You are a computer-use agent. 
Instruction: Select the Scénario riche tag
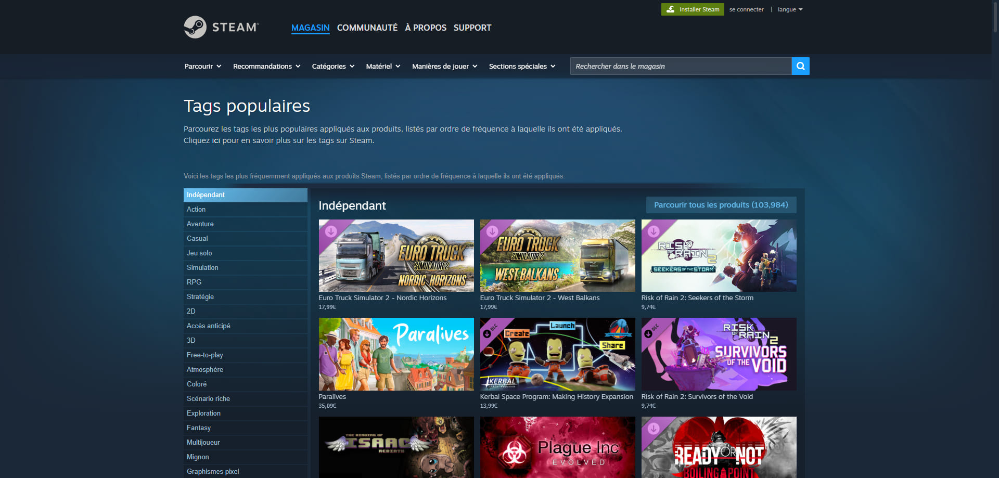(x=246, y=398)
